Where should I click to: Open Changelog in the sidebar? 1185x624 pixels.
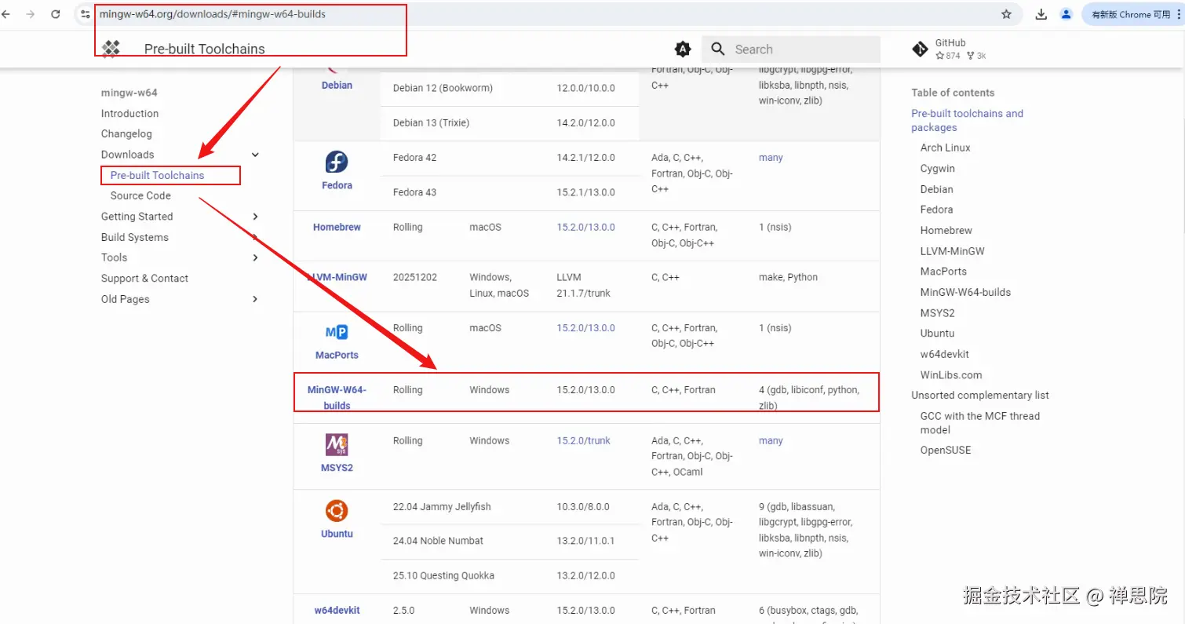(126, 134)
